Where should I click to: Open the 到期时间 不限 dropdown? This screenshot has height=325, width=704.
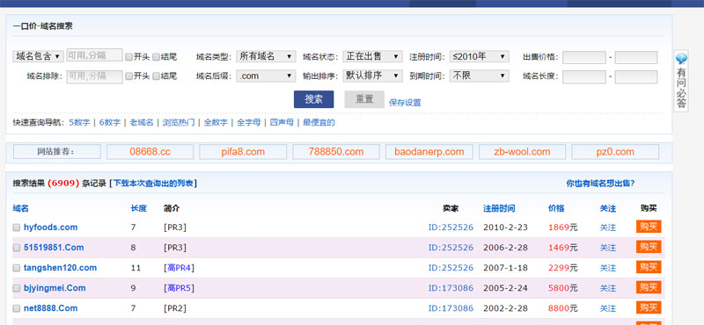point(480,76)
